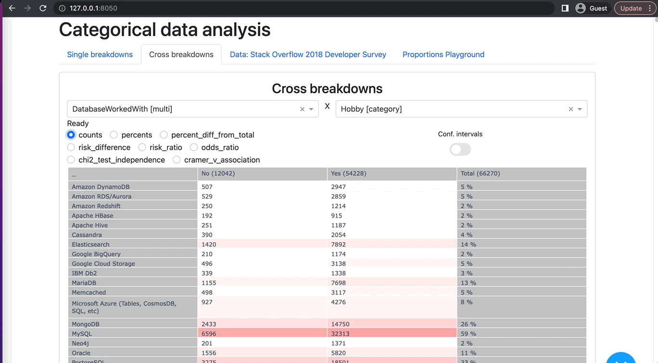
Task: Click the MongoDB Yes count 14750
Action: coord(392,324)
